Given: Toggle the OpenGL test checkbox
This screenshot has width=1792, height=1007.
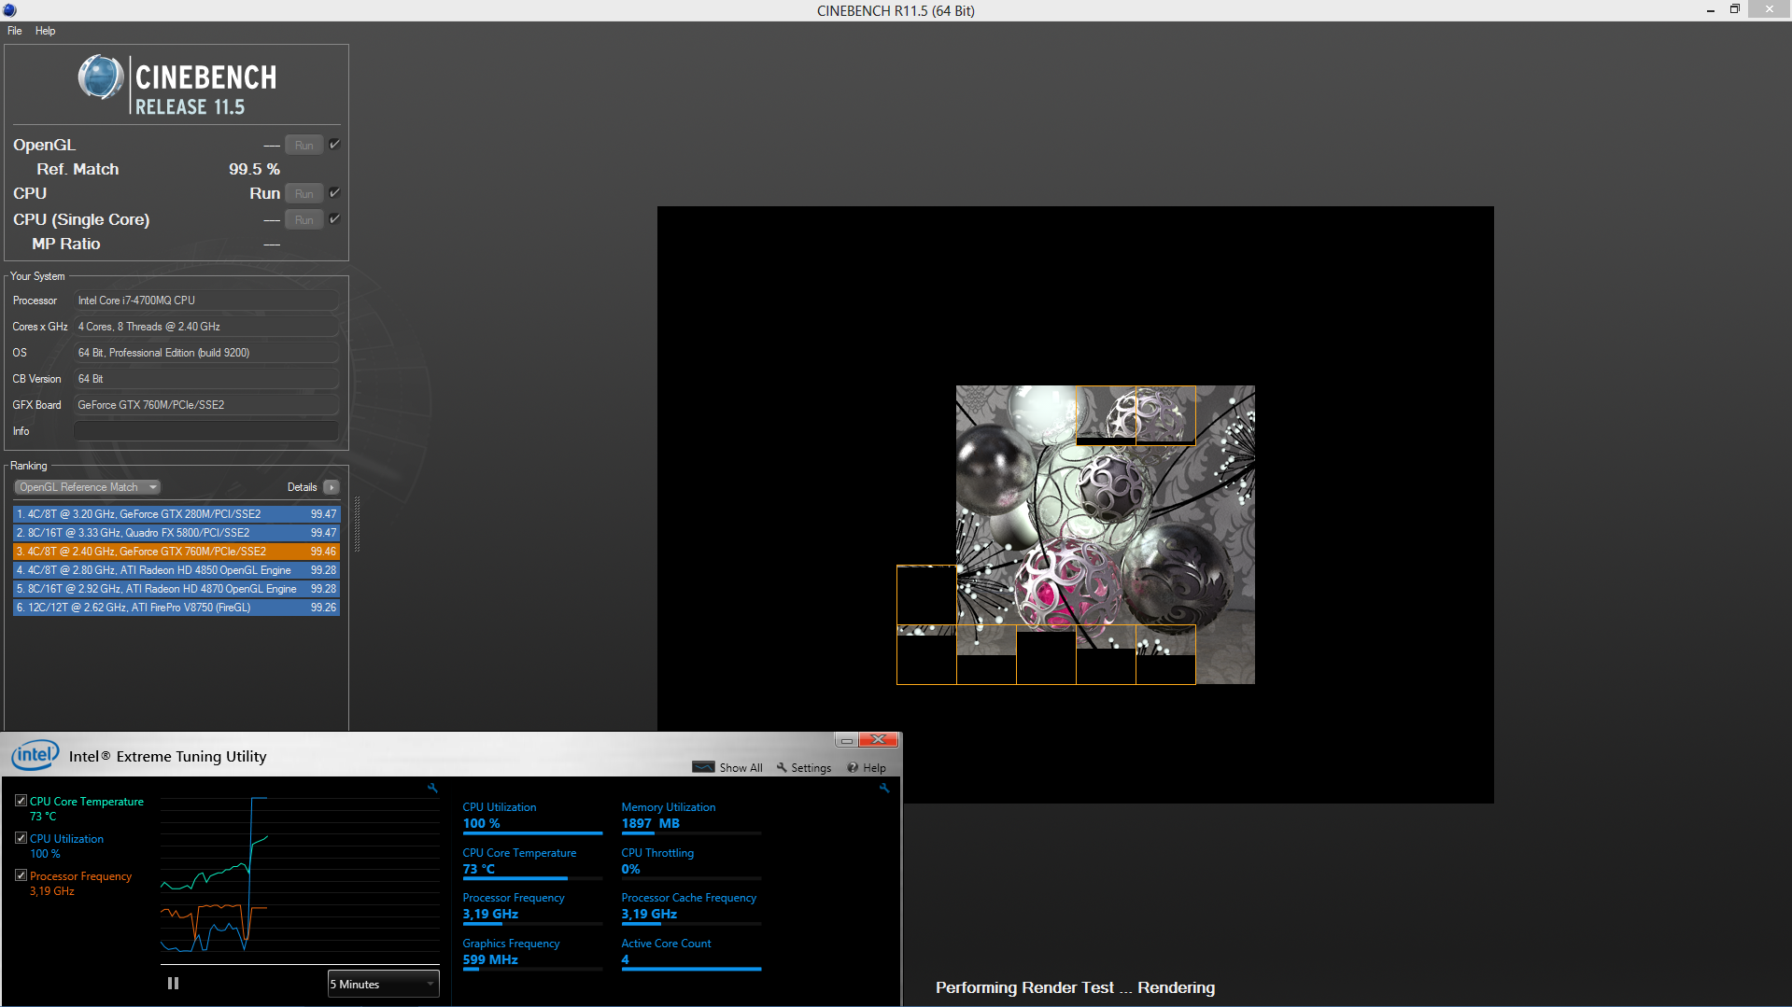Looking at the screenshot, I should [334, 144].
